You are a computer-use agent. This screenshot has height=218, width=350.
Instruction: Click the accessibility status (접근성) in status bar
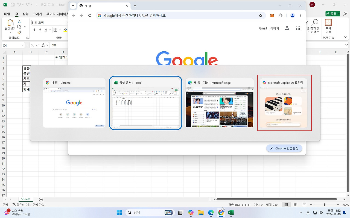click(x=28, y=205)
